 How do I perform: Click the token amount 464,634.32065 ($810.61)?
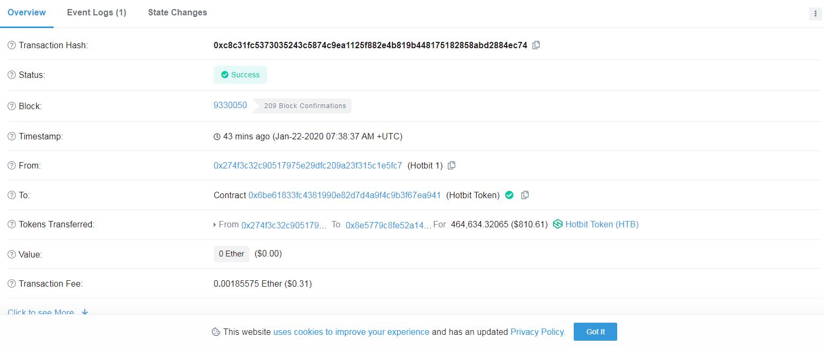(499, 225)
